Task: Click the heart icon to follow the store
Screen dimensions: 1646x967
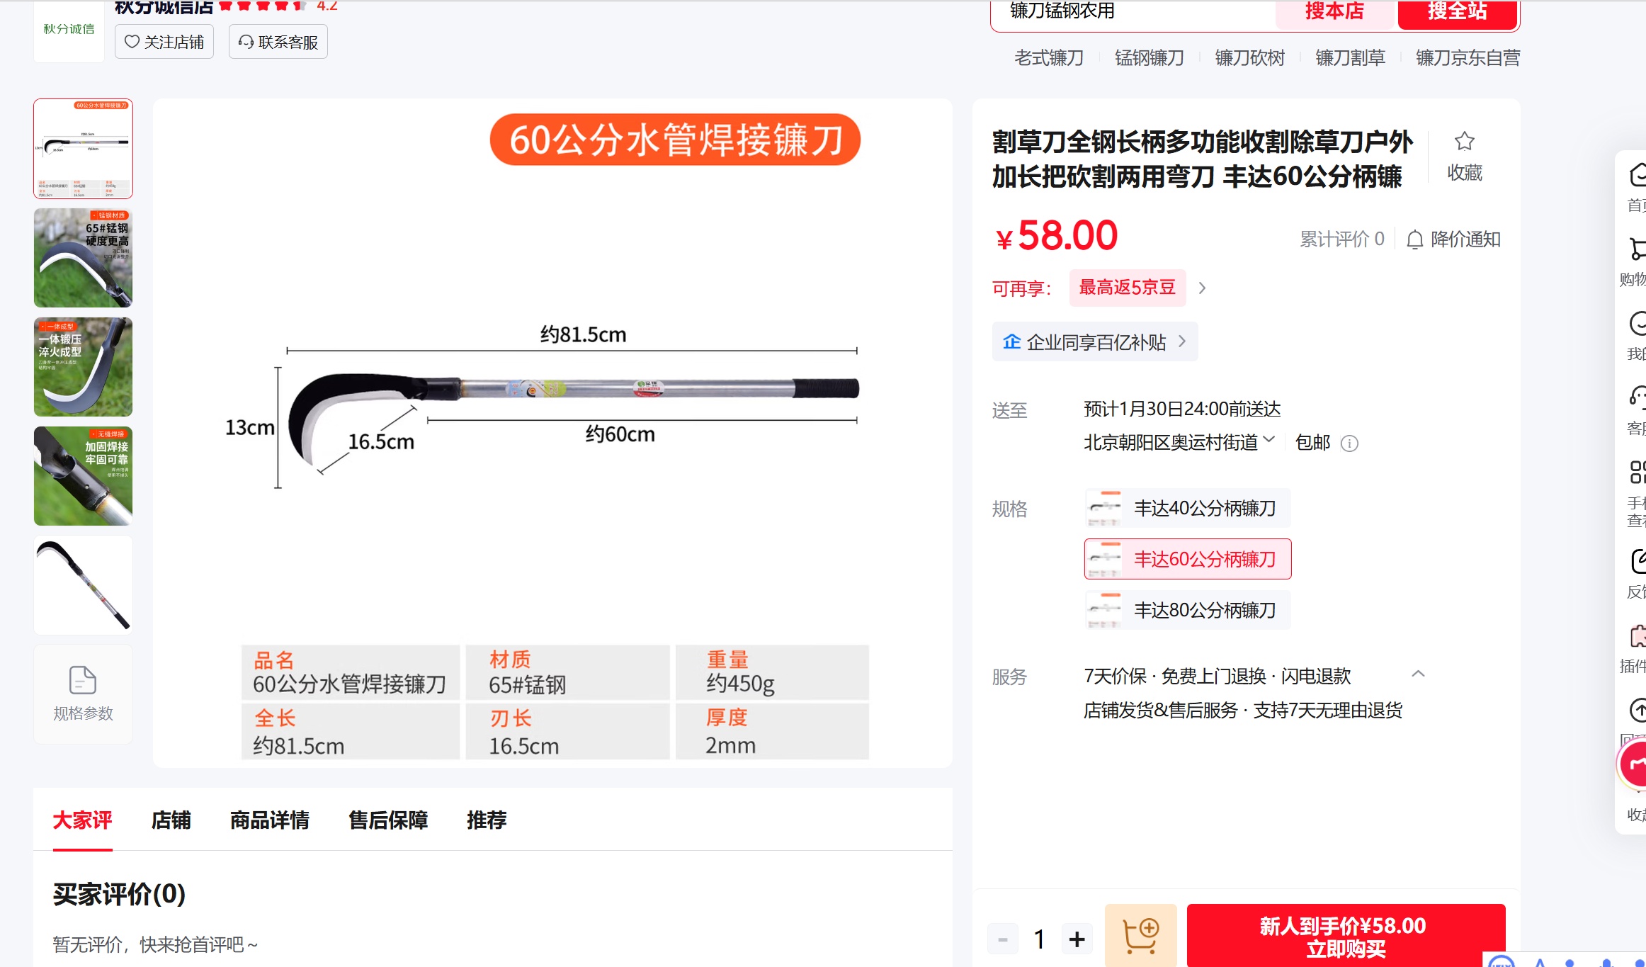Action: click(x=132, y=42)
